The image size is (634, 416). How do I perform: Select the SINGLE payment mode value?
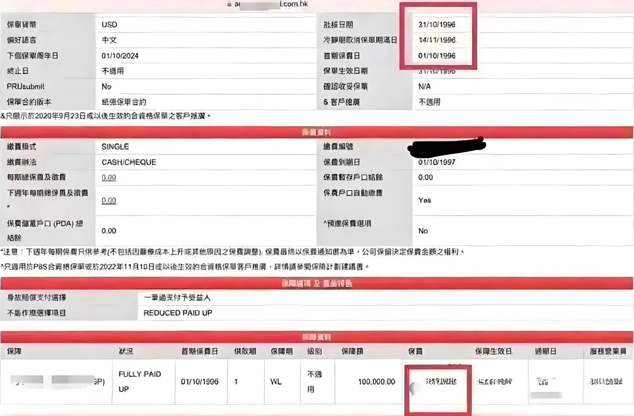pyautogui.click(x=115, y=147)
